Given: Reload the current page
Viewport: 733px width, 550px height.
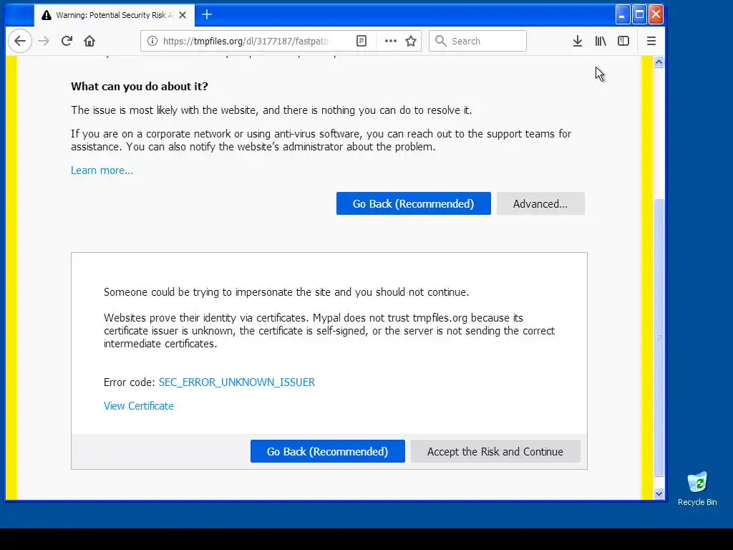Looking at the screenshot, I should (67, 41).
